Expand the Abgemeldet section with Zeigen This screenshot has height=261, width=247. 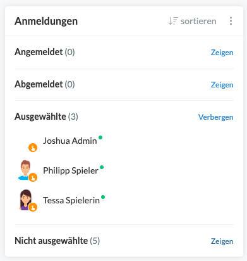coord(222,85)
